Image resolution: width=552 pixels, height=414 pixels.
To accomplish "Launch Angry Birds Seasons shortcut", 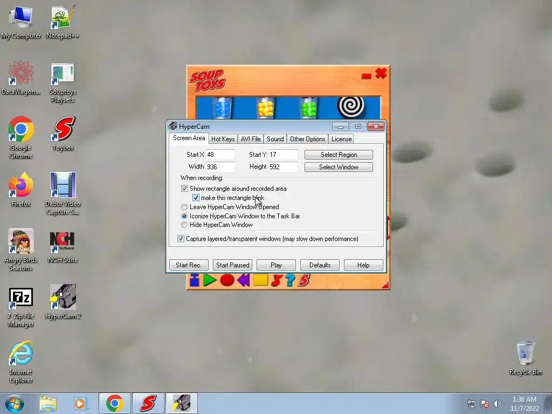I will (x=21, y=250).
